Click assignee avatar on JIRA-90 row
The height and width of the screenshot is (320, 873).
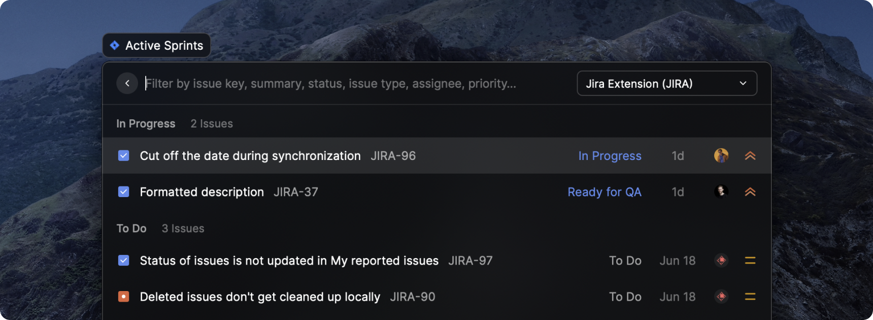(x=721, y=296)
